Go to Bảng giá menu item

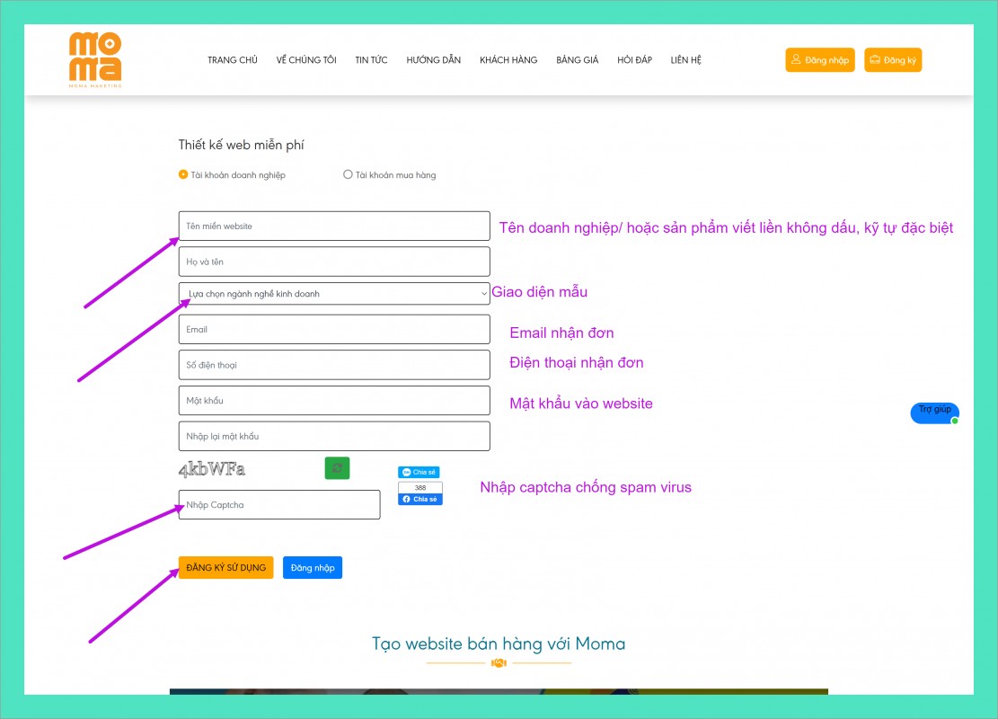click(x=577, y=60)
